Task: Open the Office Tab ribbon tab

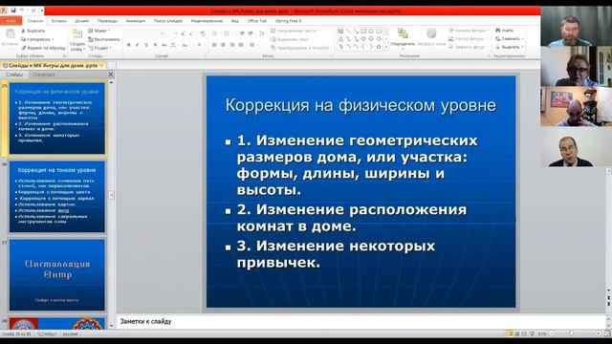Action: (x=257, y=21)
